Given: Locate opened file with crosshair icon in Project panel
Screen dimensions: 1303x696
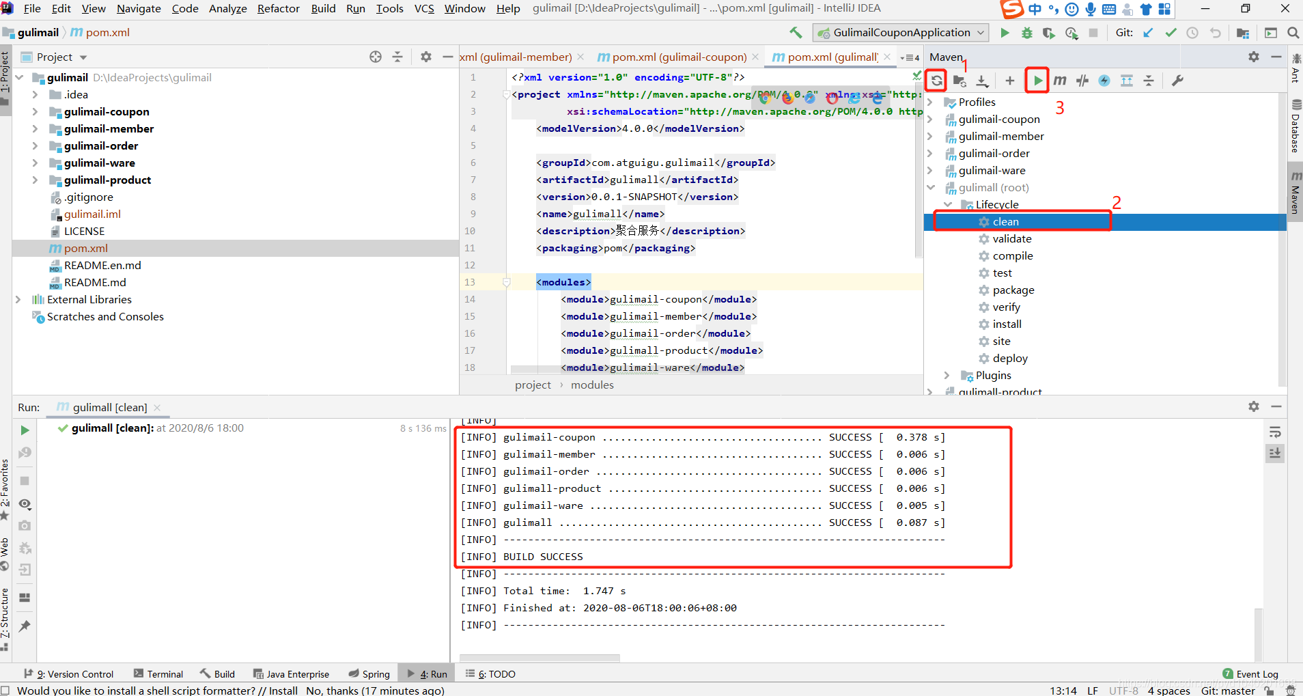Looking at the screenshot, I should tap(376, 57).
